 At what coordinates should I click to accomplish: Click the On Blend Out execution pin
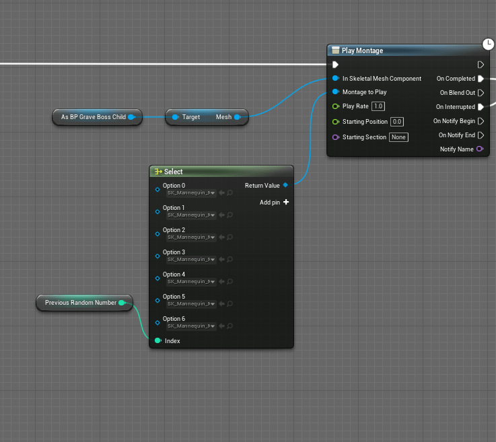(481, 93)
